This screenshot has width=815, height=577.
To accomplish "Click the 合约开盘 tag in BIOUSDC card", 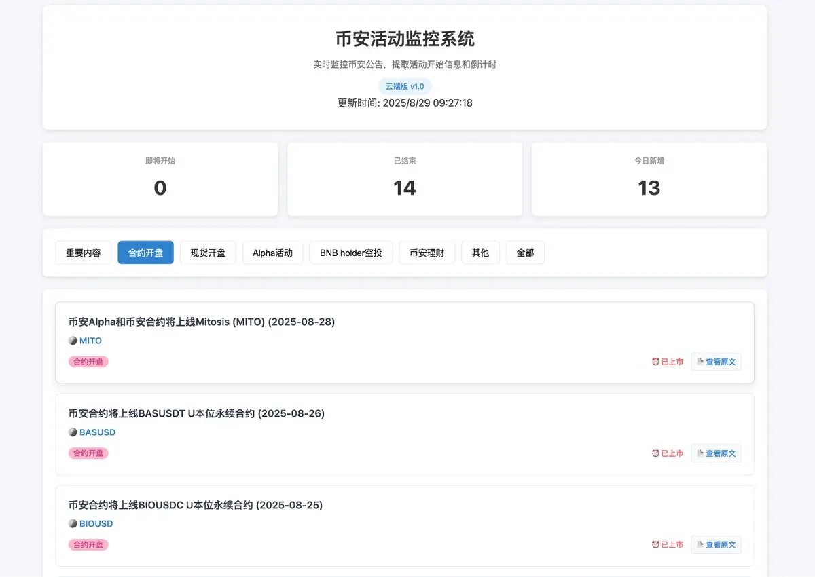I will pos(88,545).
